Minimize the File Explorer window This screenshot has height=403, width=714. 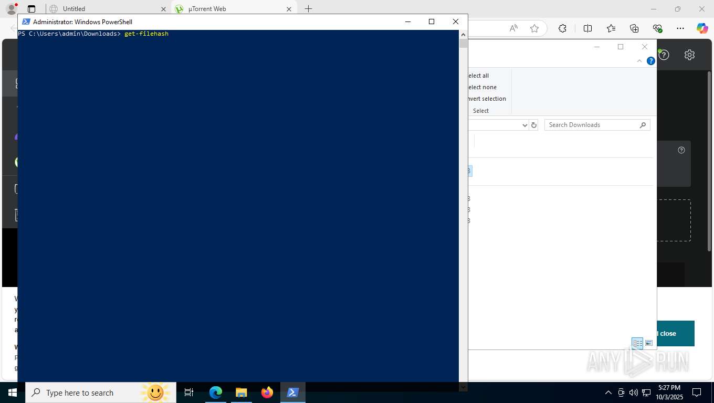click(596, 47)
